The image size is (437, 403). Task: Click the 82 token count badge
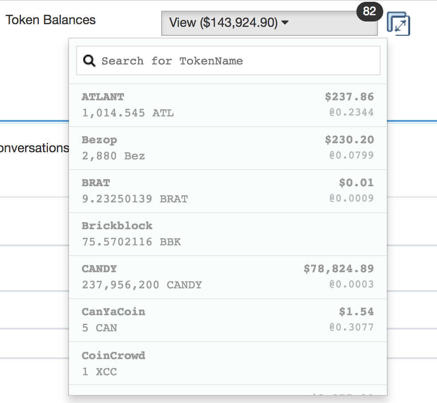[x=369, y=12]
